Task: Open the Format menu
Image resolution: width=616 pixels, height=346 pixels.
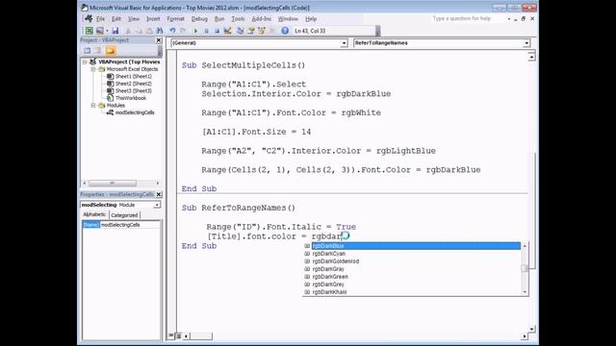Action: tap(175, 19)
